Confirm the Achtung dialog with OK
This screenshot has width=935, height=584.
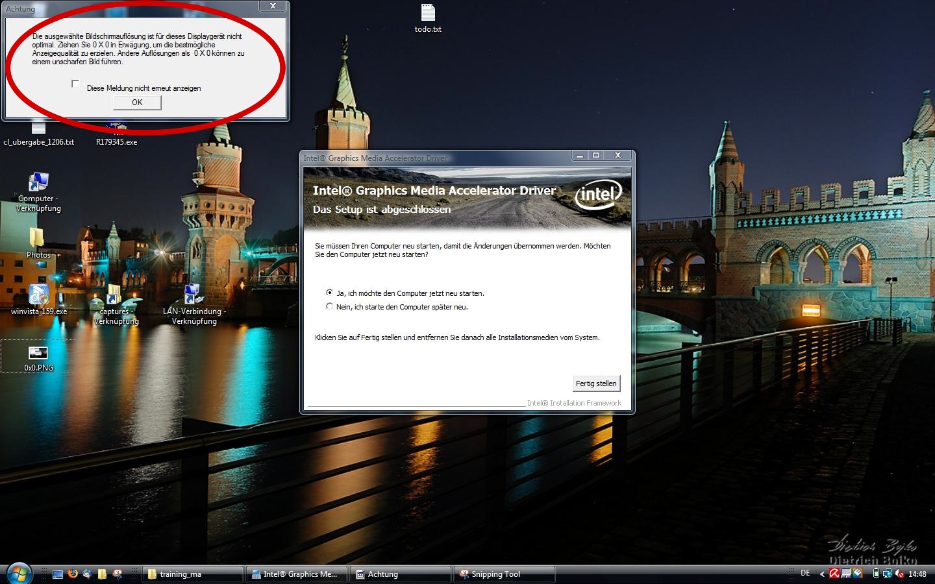(137, 103)
